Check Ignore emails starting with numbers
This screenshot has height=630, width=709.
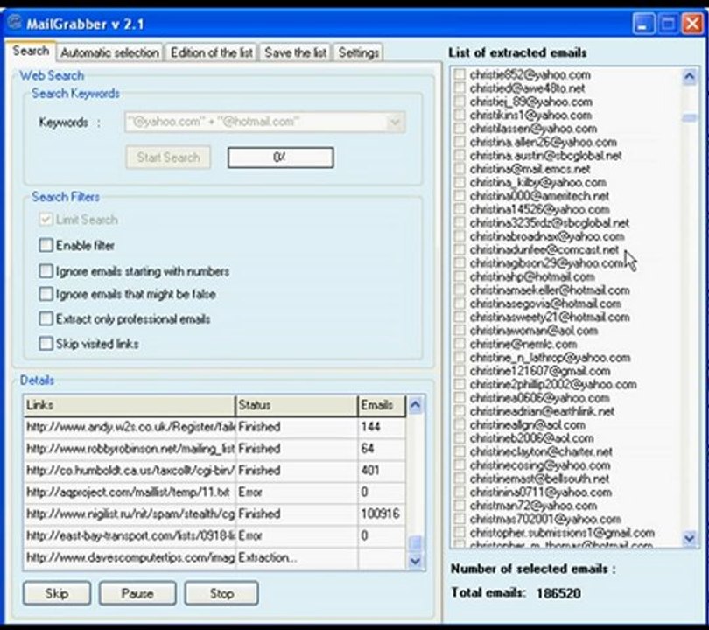[46, 271]
